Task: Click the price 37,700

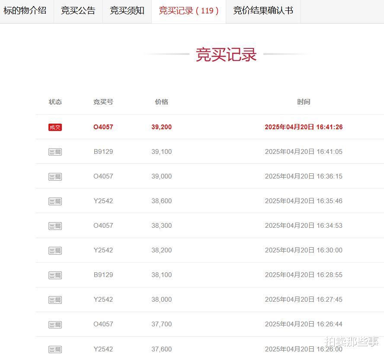Action: 162,324
